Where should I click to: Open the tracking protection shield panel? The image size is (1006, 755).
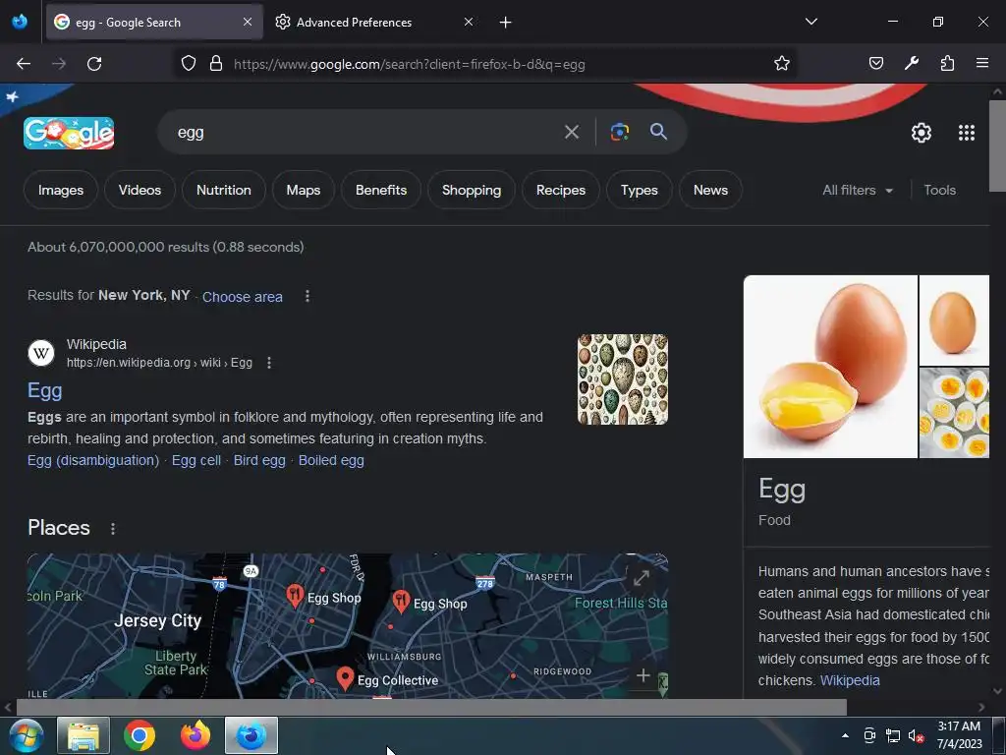pyautogui.click(x=188, y=64)
